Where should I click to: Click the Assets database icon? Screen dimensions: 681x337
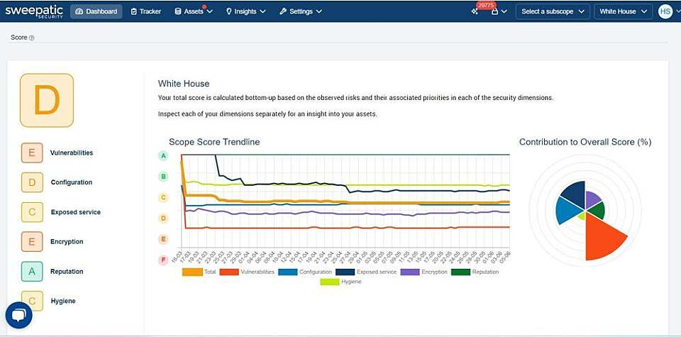pos(178,12)
